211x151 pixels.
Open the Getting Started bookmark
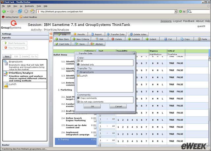pyautogui.click(x=10, y=17)
